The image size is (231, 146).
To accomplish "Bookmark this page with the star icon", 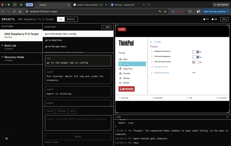I will tap(165, 11).
